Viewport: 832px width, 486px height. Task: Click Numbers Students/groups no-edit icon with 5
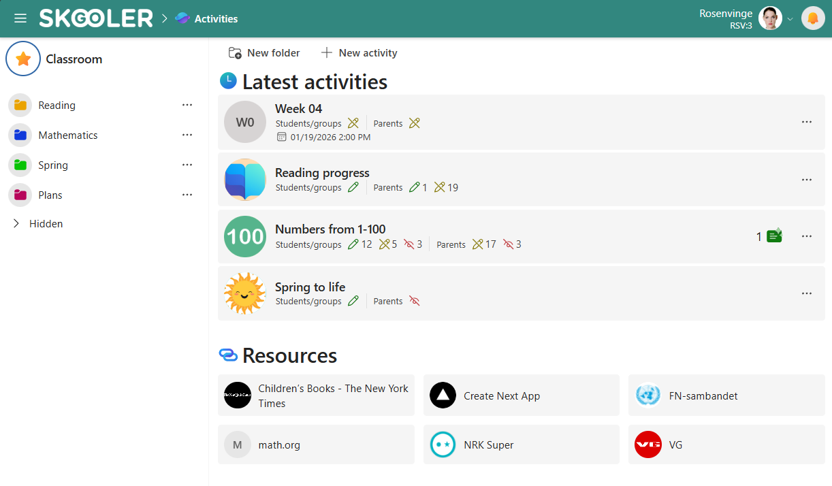384,244
